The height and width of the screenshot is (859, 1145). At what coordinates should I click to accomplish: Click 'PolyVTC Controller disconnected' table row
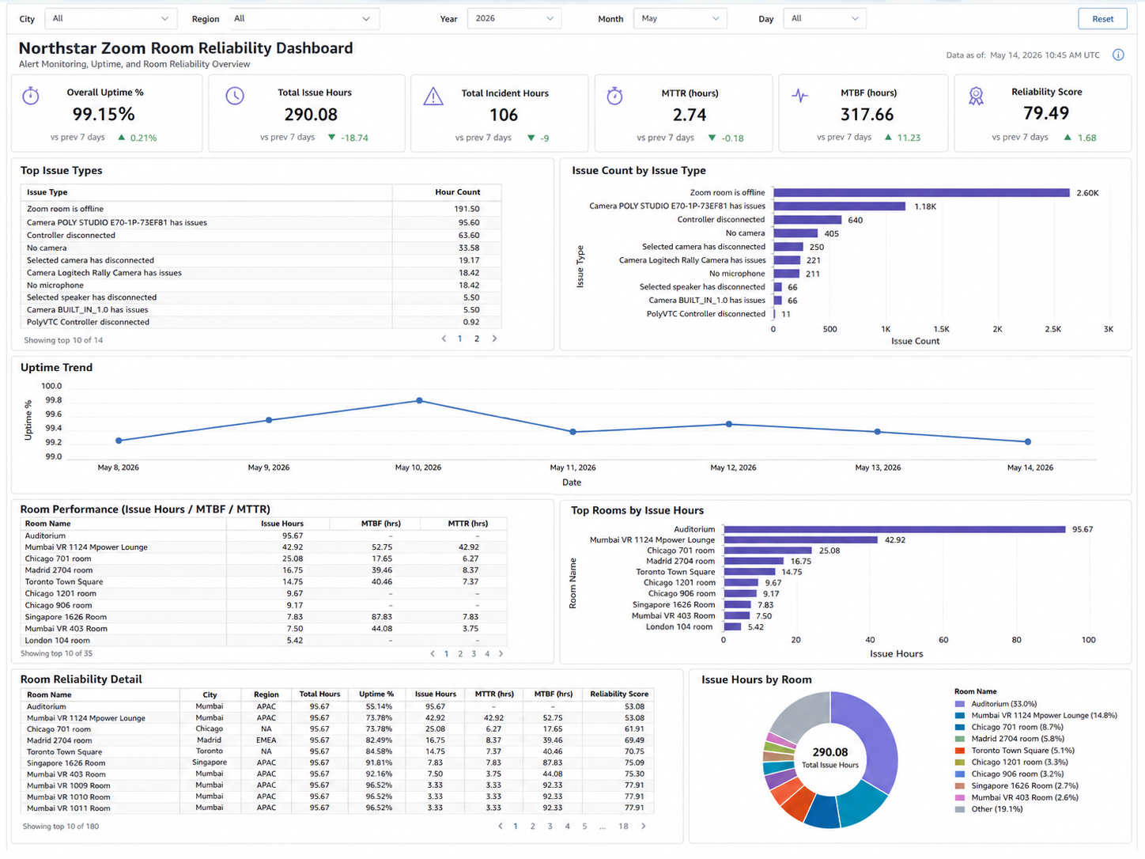(x=260, y=323)
